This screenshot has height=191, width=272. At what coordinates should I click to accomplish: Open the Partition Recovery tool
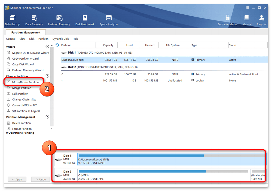click(x=59, y=20)
